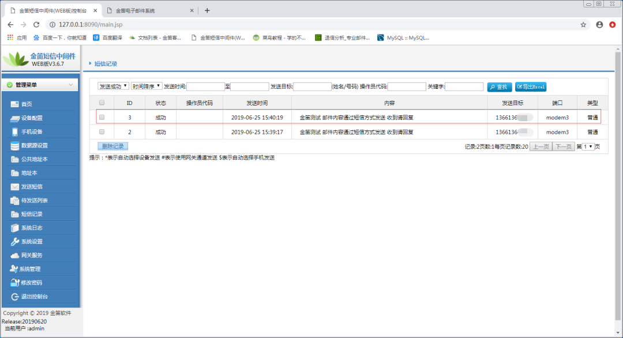Open the 待发送列表 clipboard icon
Viewport: 623px width, 338px height.
14,200
